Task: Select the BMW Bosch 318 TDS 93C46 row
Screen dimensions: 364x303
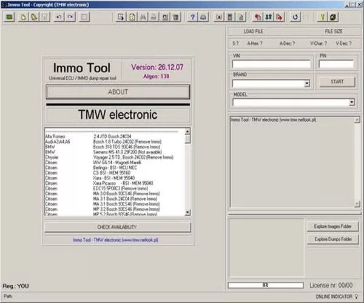Action: point(115,147)
